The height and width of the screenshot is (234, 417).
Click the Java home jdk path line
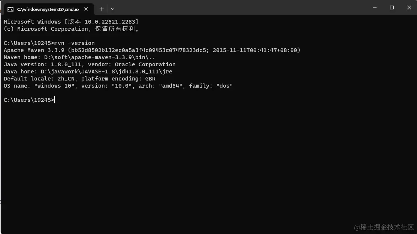88,72
